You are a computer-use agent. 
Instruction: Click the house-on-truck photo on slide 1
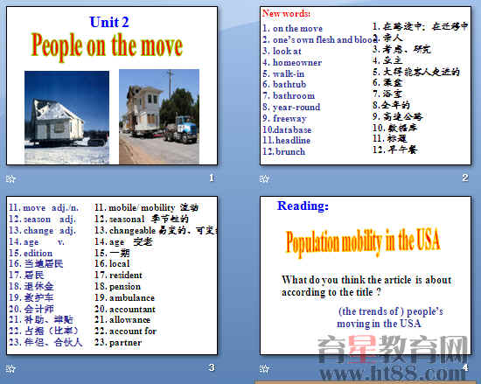[159, 117]
